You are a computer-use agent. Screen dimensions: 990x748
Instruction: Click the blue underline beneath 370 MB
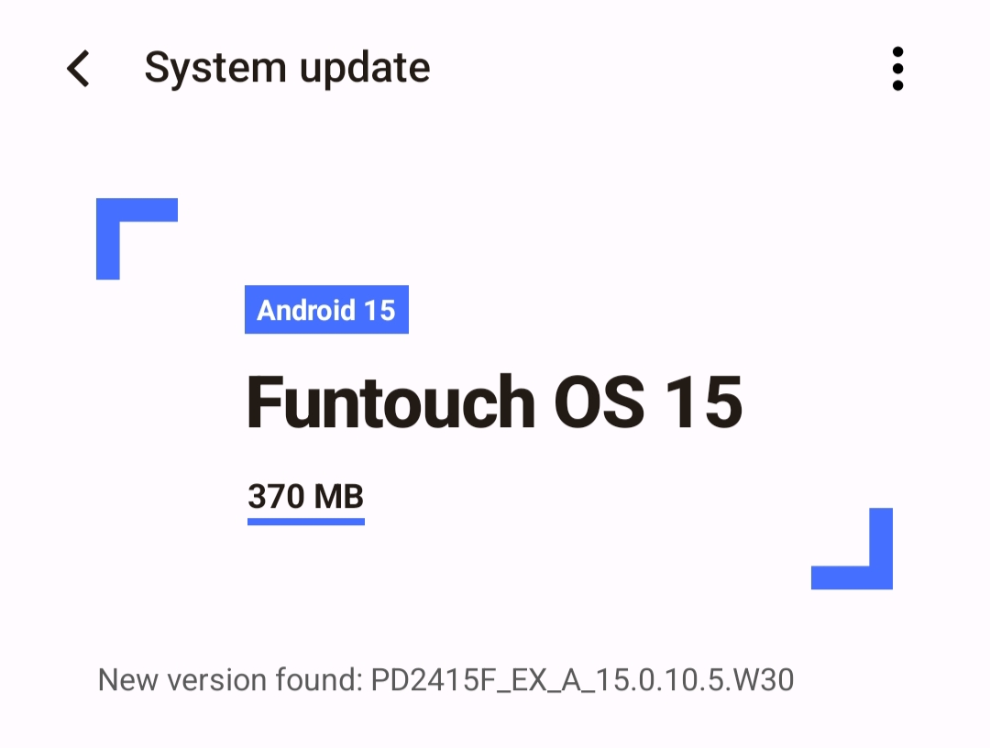306,522
